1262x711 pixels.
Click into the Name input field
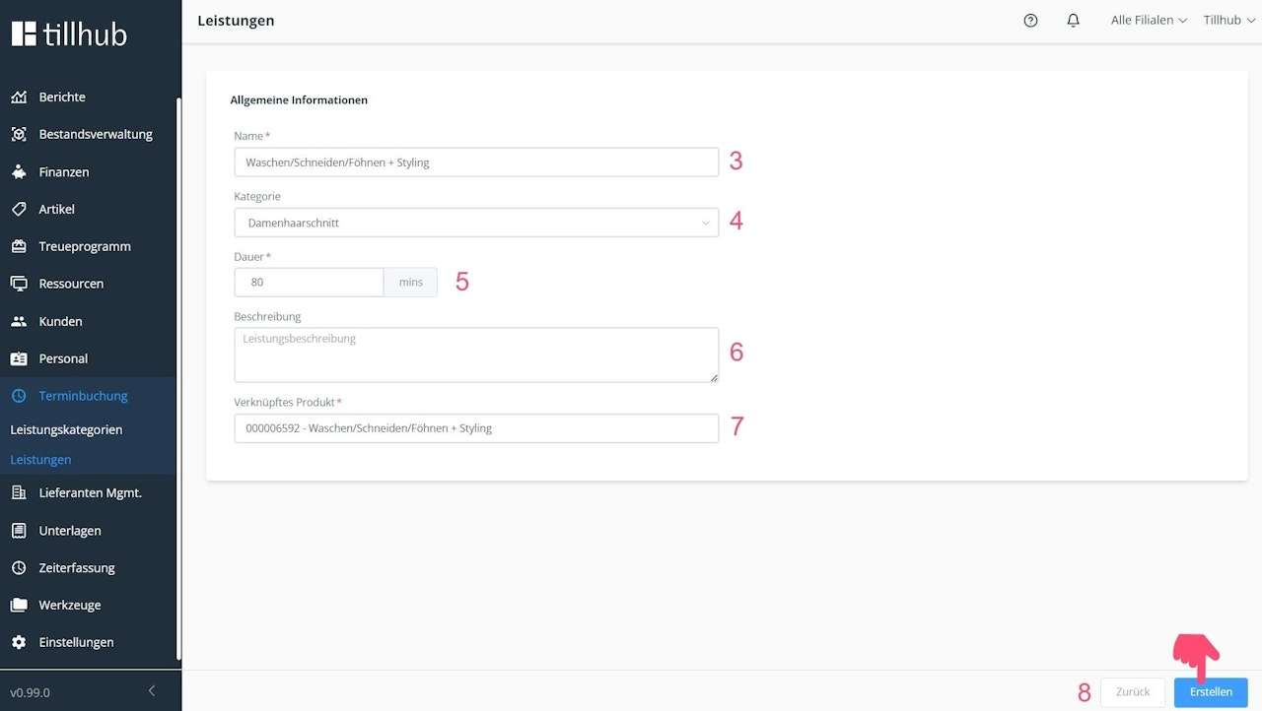[x=476, y=162]
